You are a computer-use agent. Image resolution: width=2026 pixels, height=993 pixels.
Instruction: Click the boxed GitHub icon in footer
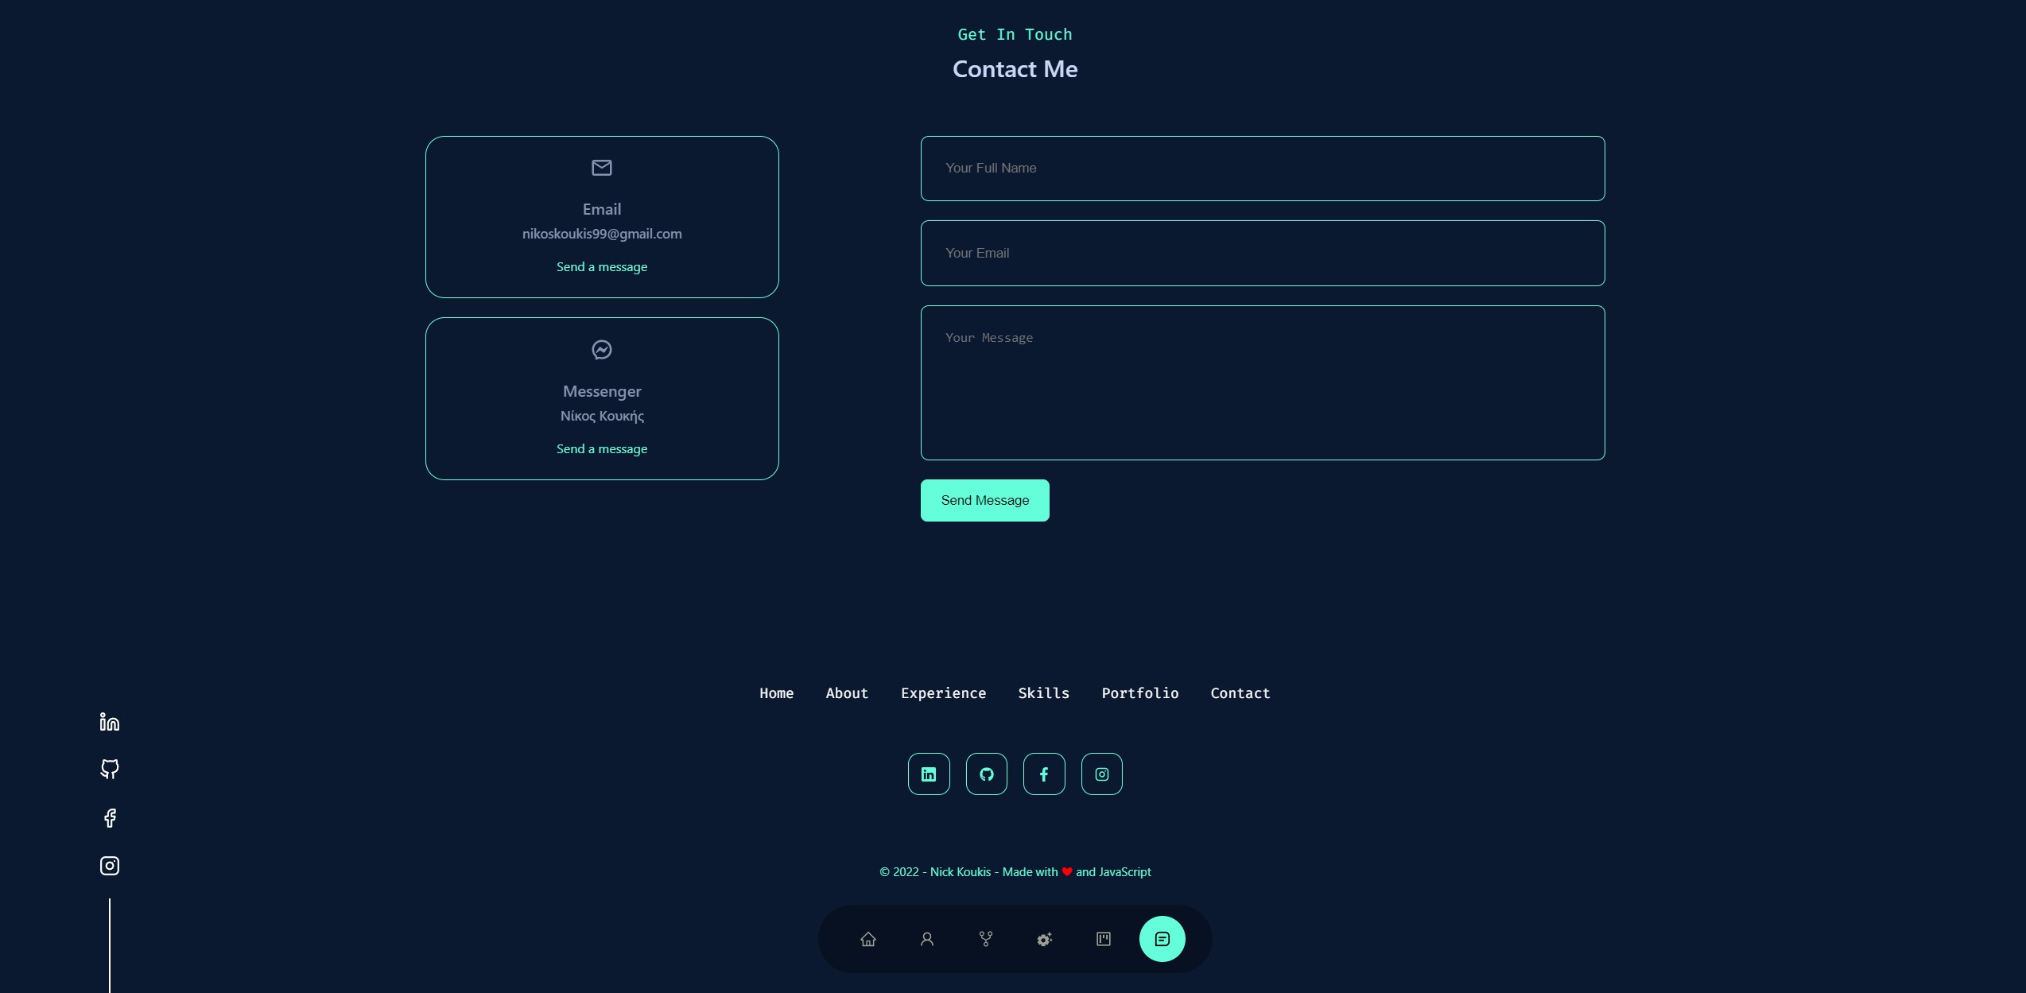tap(987, 774)
